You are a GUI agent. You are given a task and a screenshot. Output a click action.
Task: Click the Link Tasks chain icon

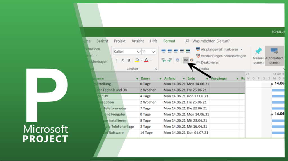point(186,60)
